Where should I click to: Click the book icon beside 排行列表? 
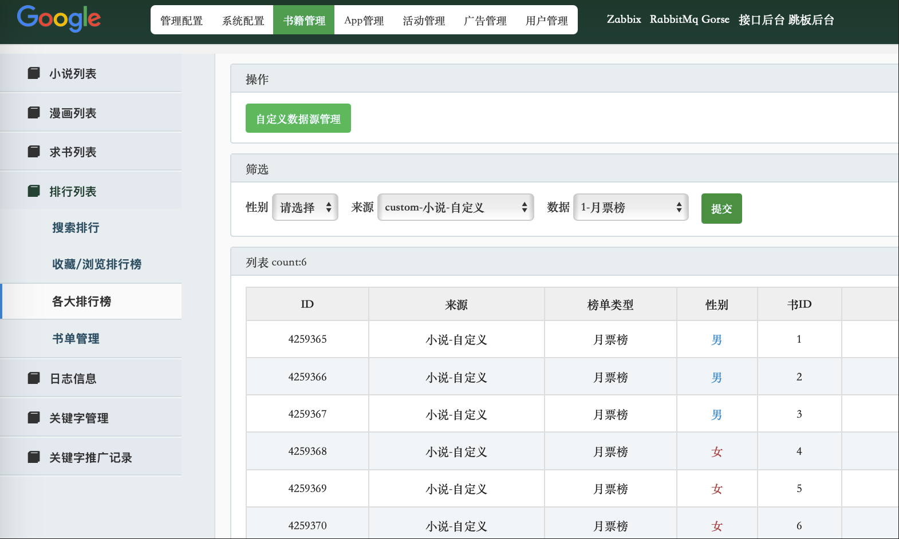(34, 191)
